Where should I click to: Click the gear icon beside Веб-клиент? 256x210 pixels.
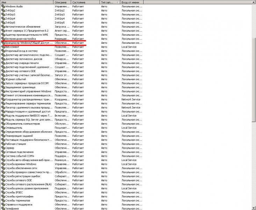tap(3, 47)
